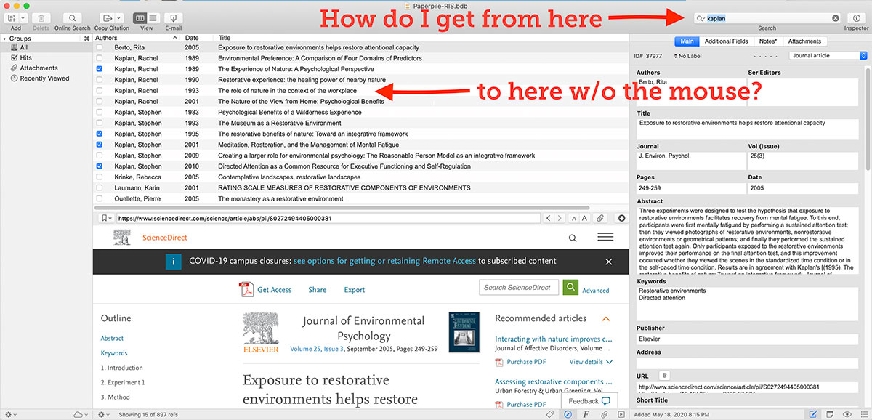Select 'The monastery as a restorative environment' row
The width and height of the screenshot is (872, 420).
click(x=360, y=198)
